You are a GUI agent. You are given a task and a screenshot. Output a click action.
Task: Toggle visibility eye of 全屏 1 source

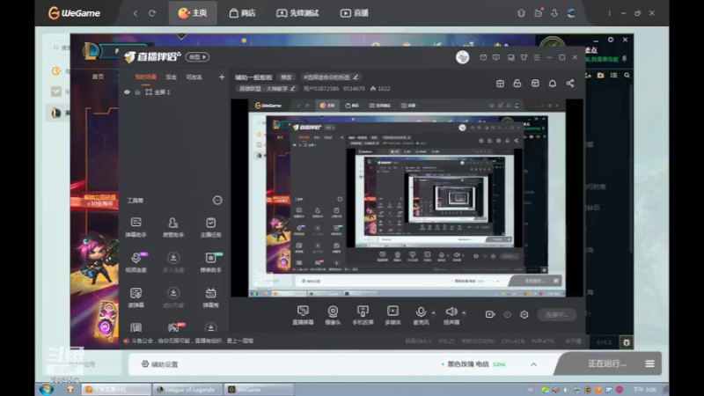click(x=127, y=92)
